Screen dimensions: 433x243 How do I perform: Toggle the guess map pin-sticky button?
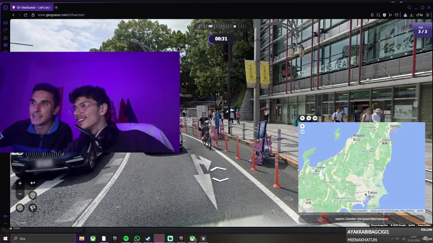click(315, 118)
